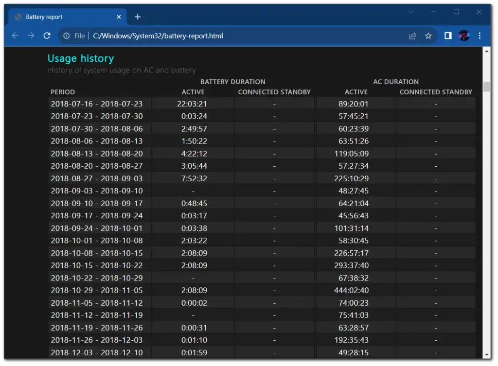Image resolution: width=498 pixels, height=366 pixels.
Task: Share this page icon in address bar
Action: (412, 36)
